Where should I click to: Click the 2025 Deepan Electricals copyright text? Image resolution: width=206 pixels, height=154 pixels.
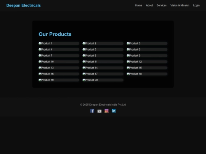103,105
